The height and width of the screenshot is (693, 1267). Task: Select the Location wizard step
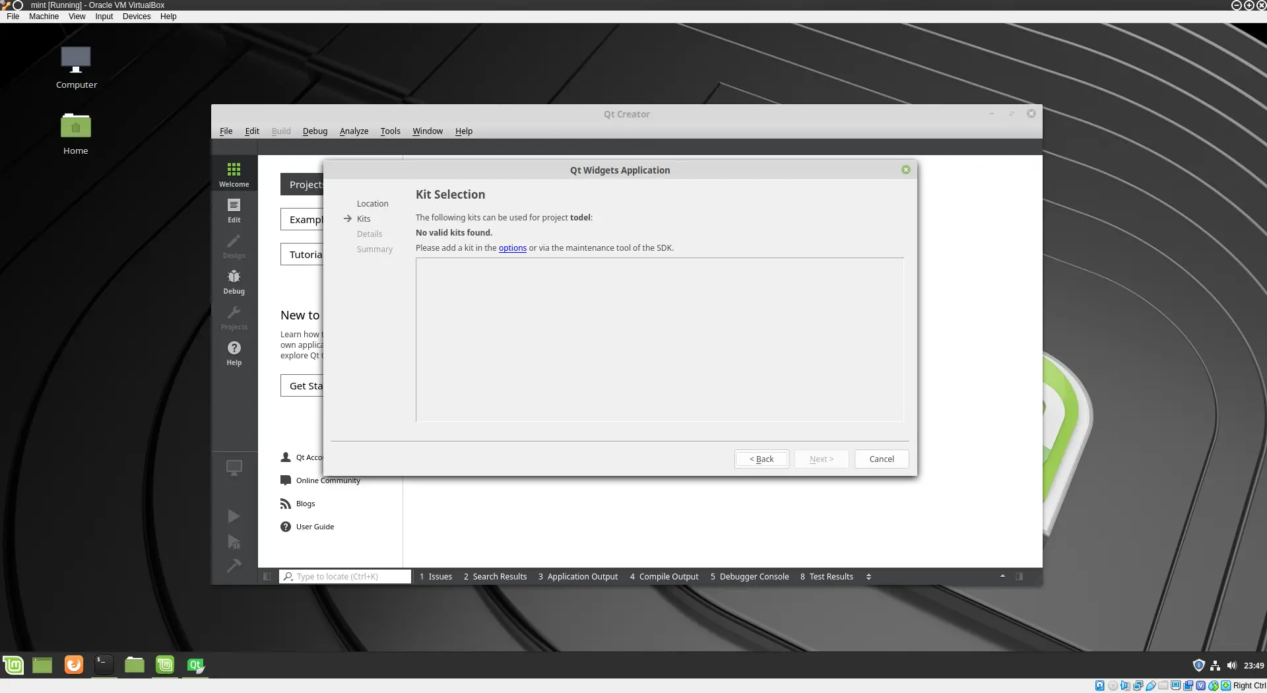[372, 204]
